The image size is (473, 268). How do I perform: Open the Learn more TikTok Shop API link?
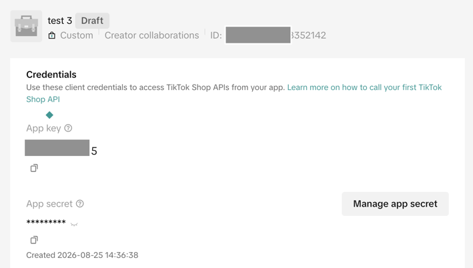tap(233, 93)
